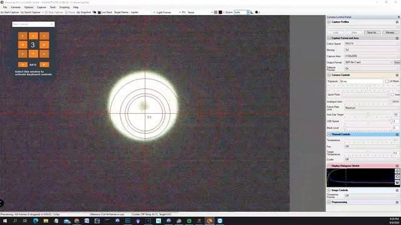The width and height of the screenshot is (401, 225).
Task: Click the Preprocessing section menu icon
Action: point(397,202)
